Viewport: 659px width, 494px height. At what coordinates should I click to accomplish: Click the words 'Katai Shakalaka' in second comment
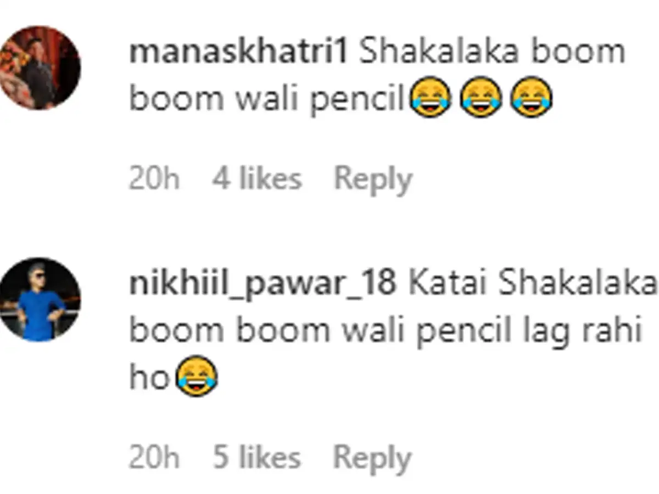(533, 285)
